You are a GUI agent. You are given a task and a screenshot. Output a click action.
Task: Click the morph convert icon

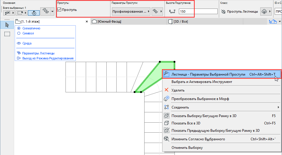[167, 99]
